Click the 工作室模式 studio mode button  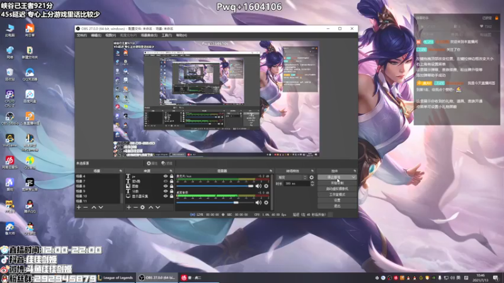tap(337, 194)
